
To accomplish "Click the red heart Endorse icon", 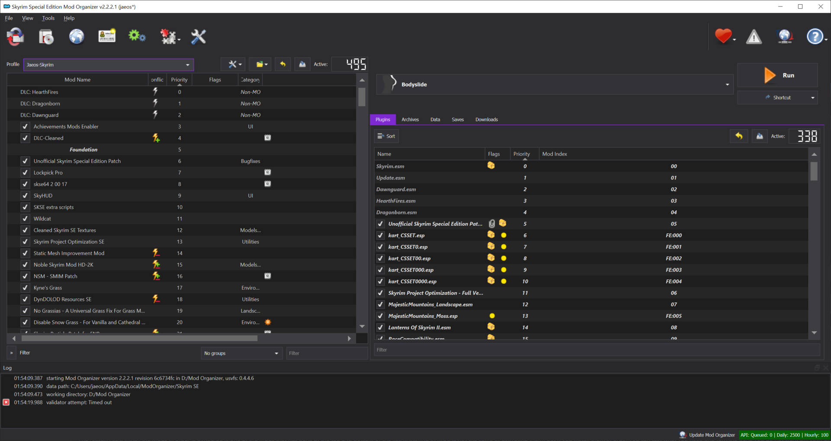I will [x=723, y=36].
